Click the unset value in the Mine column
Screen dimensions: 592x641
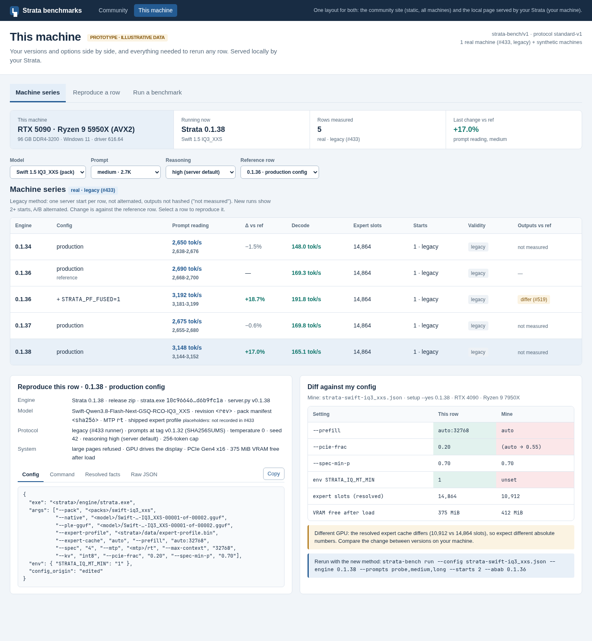coord(509,480)
